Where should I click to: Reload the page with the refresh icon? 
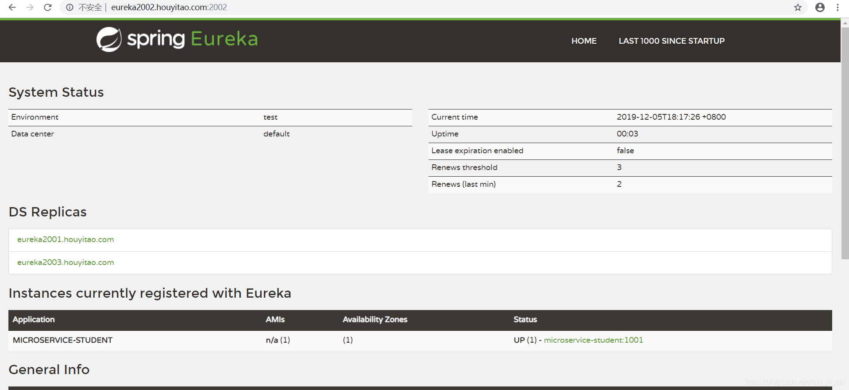point(48,8)
